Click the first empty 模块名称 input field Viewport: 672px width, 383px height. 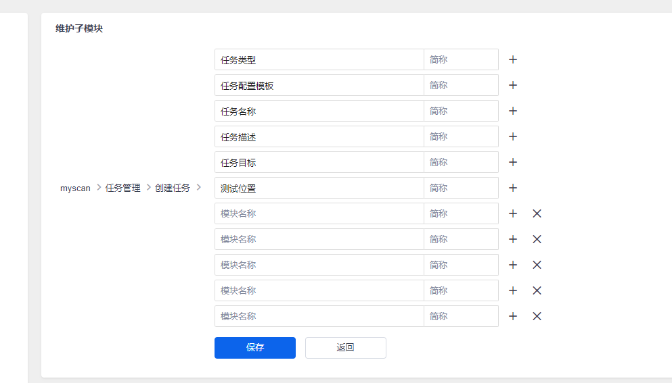(319, 213)
